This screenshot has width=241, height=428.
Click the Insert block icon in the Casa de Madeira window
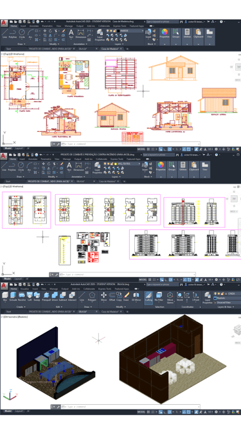point(148,33)
